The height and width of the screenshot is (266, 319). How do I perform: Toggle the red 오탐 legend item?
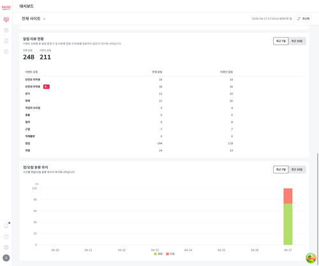[170, 254]
